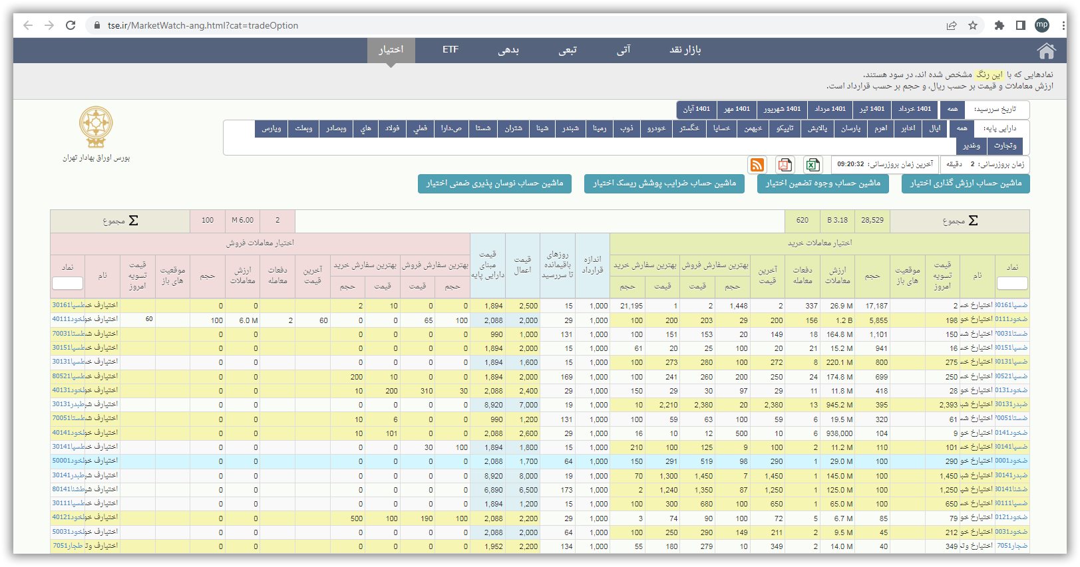Filter base asset by وتجارت
This screenshot has width=1080, height=567.
[1005, 146]
